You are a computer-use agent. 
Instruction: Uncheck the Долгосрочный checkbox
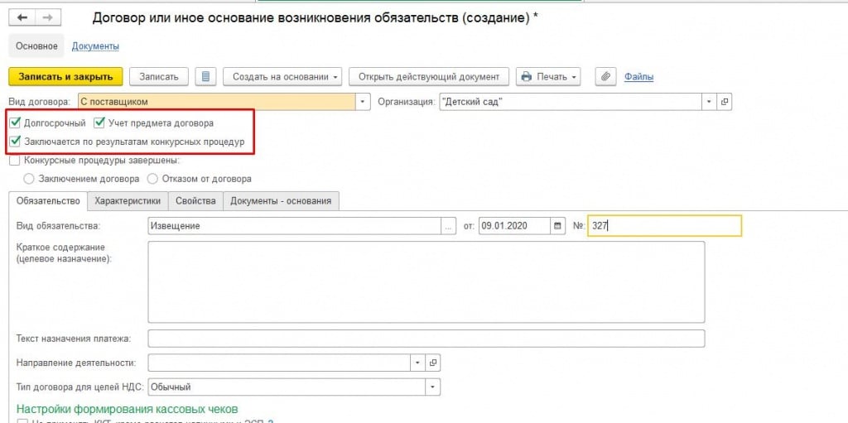click(15, 123)
